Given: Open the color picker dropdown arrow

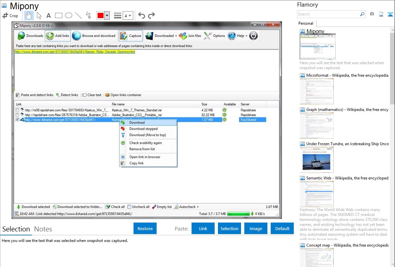Looking at the screenshot, I should [x=107, y=15].
